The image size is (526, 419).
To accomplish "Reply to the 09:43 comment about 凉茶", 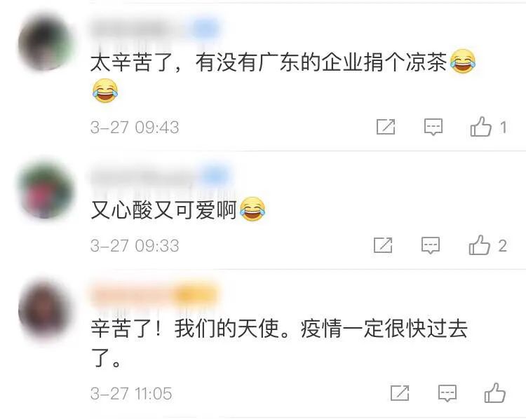I will pos(433,127).
